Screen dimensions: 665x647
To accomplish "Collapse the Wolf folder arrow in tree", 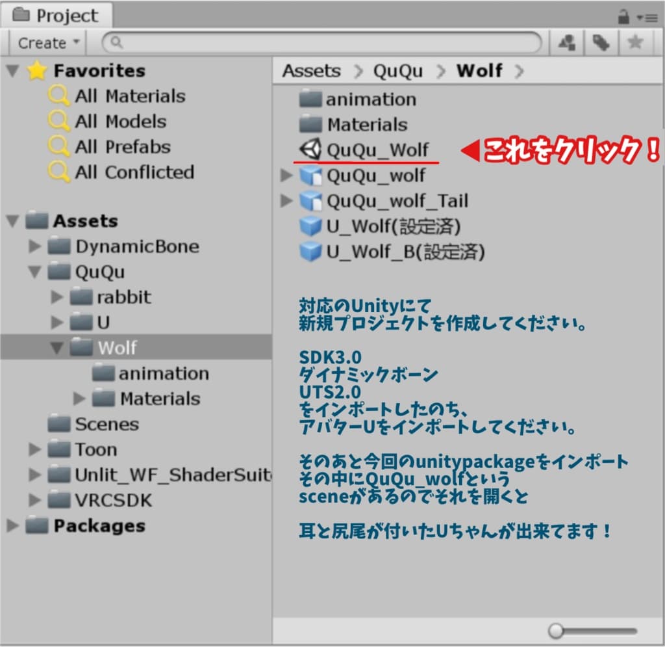I will tap(57, 348).
